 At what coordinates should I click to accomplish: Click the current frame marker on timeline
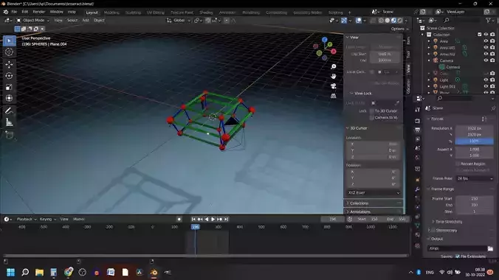click(196, 227)
